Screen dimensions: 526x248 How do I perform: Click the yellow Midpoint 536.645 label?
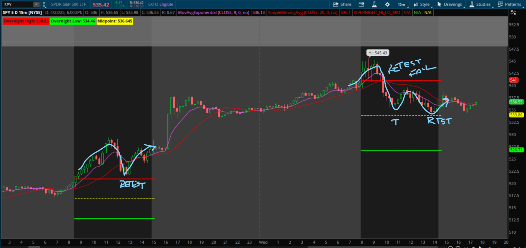pyautogui.click(x=115, y=21)
